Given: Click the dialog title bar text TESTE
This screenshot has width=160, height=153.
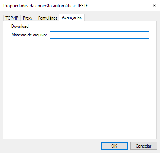Looking at the screenshot, I should (82, 6).
